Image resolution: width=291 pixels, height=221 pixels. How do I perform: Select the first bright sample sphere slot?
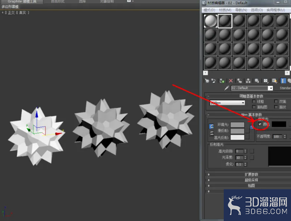click(210, 21)
